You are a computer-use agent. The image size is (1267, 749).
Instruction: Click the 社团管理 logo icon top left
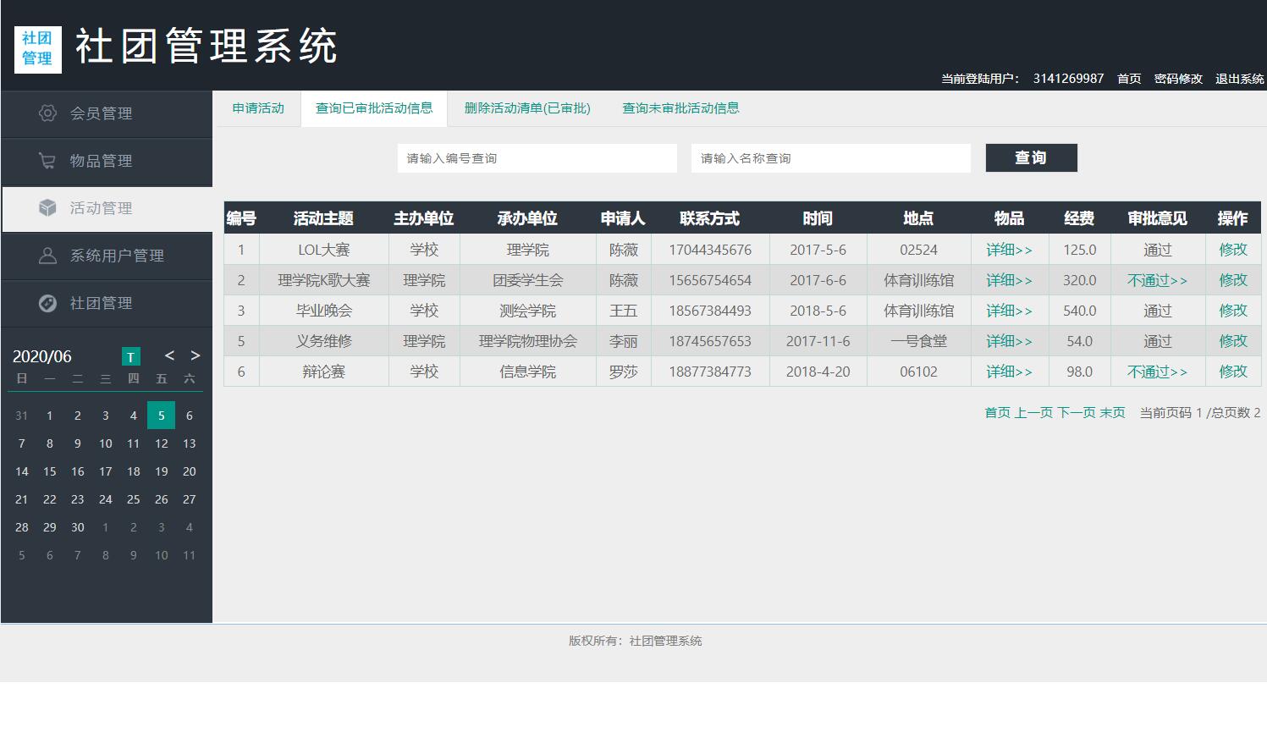pos(37,48)
